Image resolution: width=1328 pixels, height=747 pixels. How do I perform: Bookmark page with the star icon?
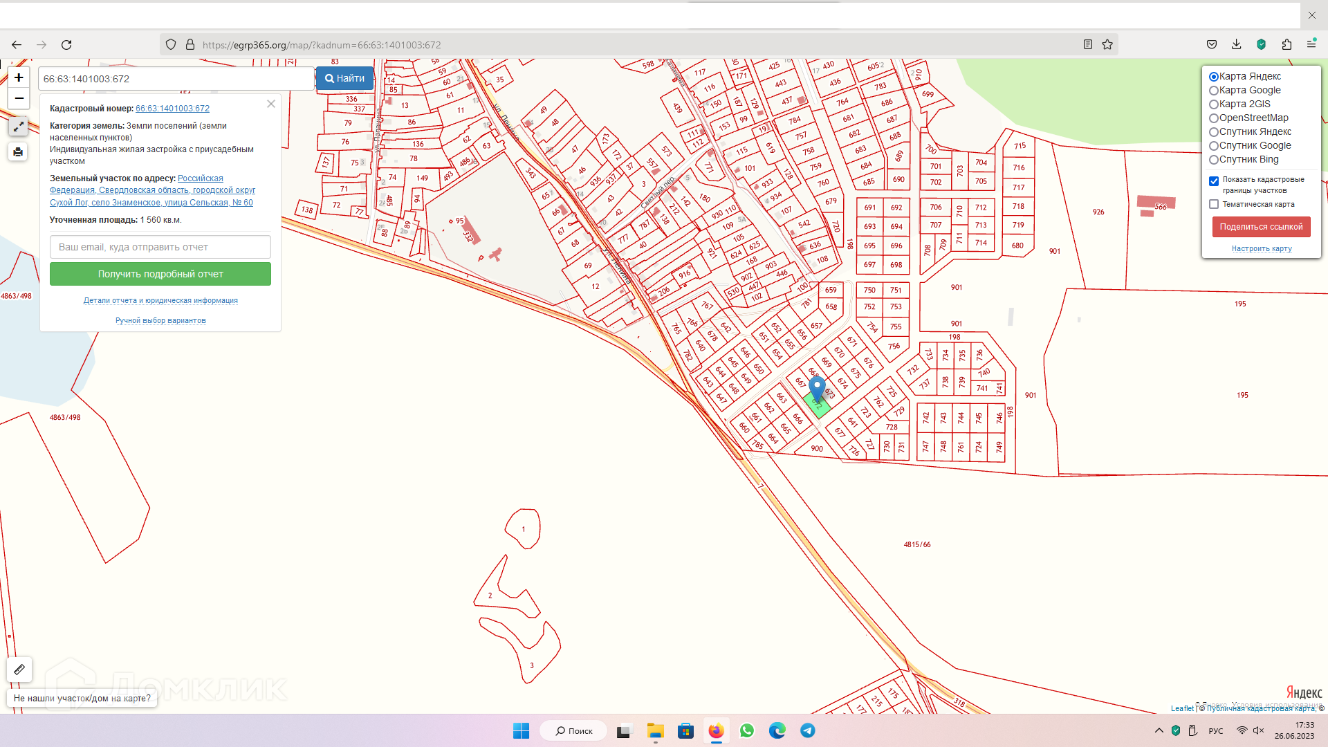[x=1107, y=45]
